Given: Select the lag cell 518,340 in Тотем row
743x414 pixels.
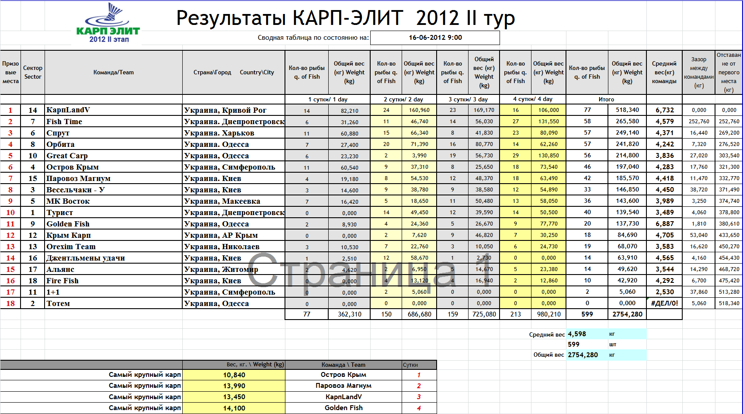Looking at the screenshot, I should (729, 303).
